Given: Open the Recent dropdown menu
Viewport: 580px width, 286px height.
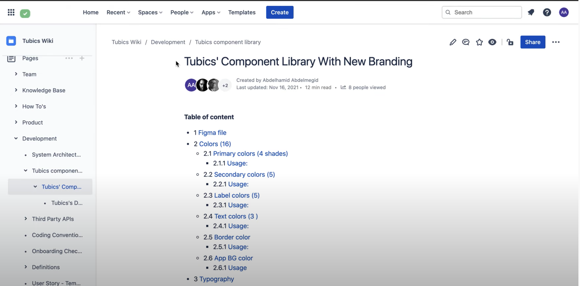Looking at the screenshot, I should coord(118,12).
